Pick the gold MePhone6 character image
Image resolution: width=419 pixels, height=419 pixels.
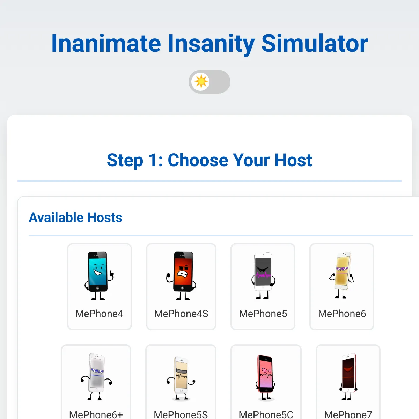[x=342, y=276]
